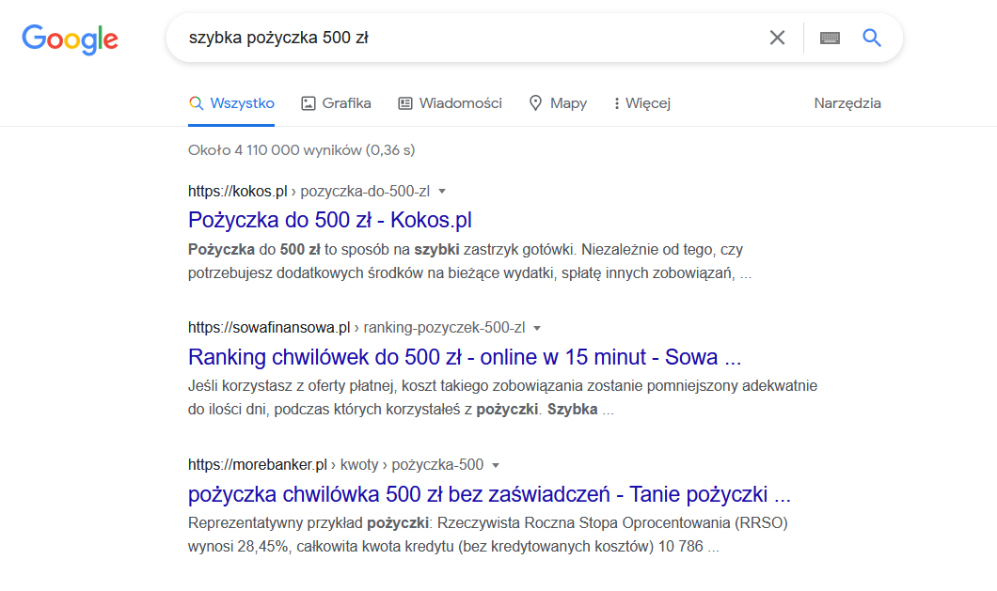Visit the Ranking chwilówek do 500 zł link
997x591 pixels.
[x=465, y=356]
